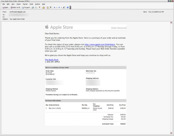Click the subject Your Apple Store Order
This screenshot has height=136, width=174.
[x=17, y=19]
